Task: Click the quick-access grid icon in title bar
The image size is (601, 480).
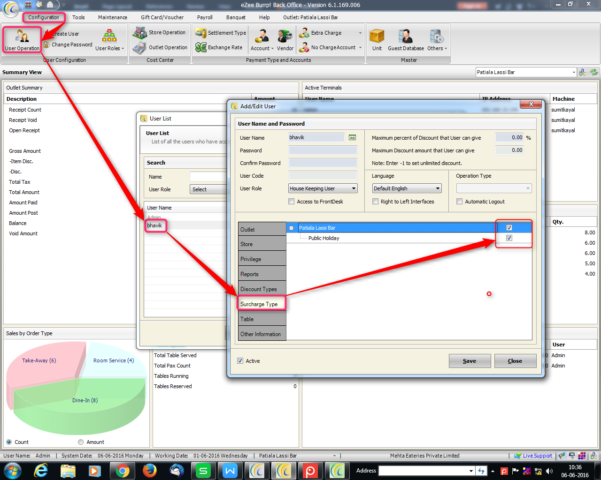Action: 28,5
